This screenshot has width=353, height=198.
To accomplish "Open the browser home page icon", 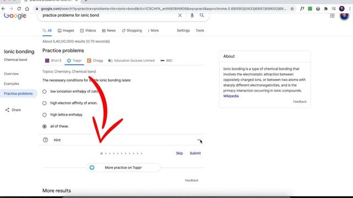I will click(x=27, y=9).
